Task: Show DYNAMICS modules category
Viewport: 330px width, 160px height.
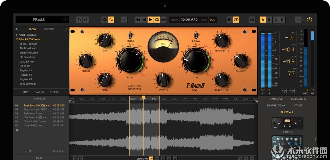Action: (x=276, y=99)
